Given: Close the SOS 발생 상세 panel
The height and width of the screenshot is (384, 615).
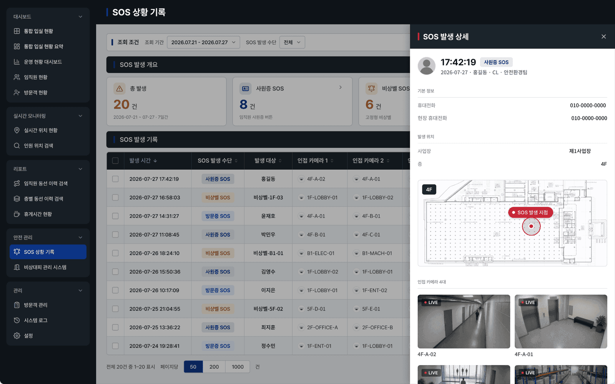Looking at the screenshot, I should point(603,36).
